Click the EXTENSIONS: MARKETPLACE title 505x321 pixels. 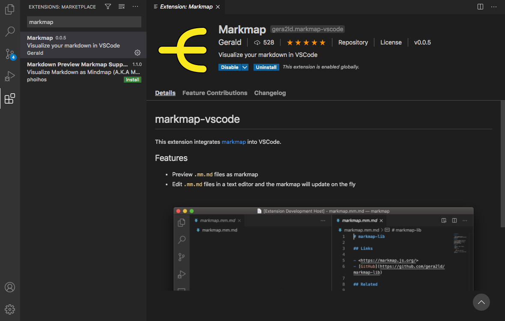pyautogui.click(x=62, y=7)
